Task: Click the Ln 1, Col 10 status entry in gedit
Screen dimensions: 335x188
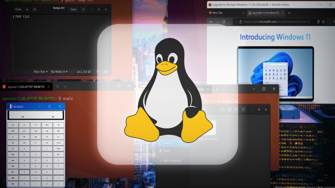Action: 84,71
